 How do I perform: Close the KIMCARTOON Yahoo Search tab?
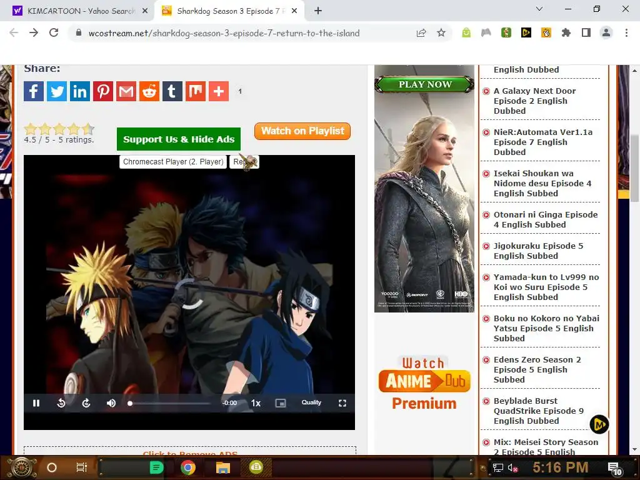(145, 11)
